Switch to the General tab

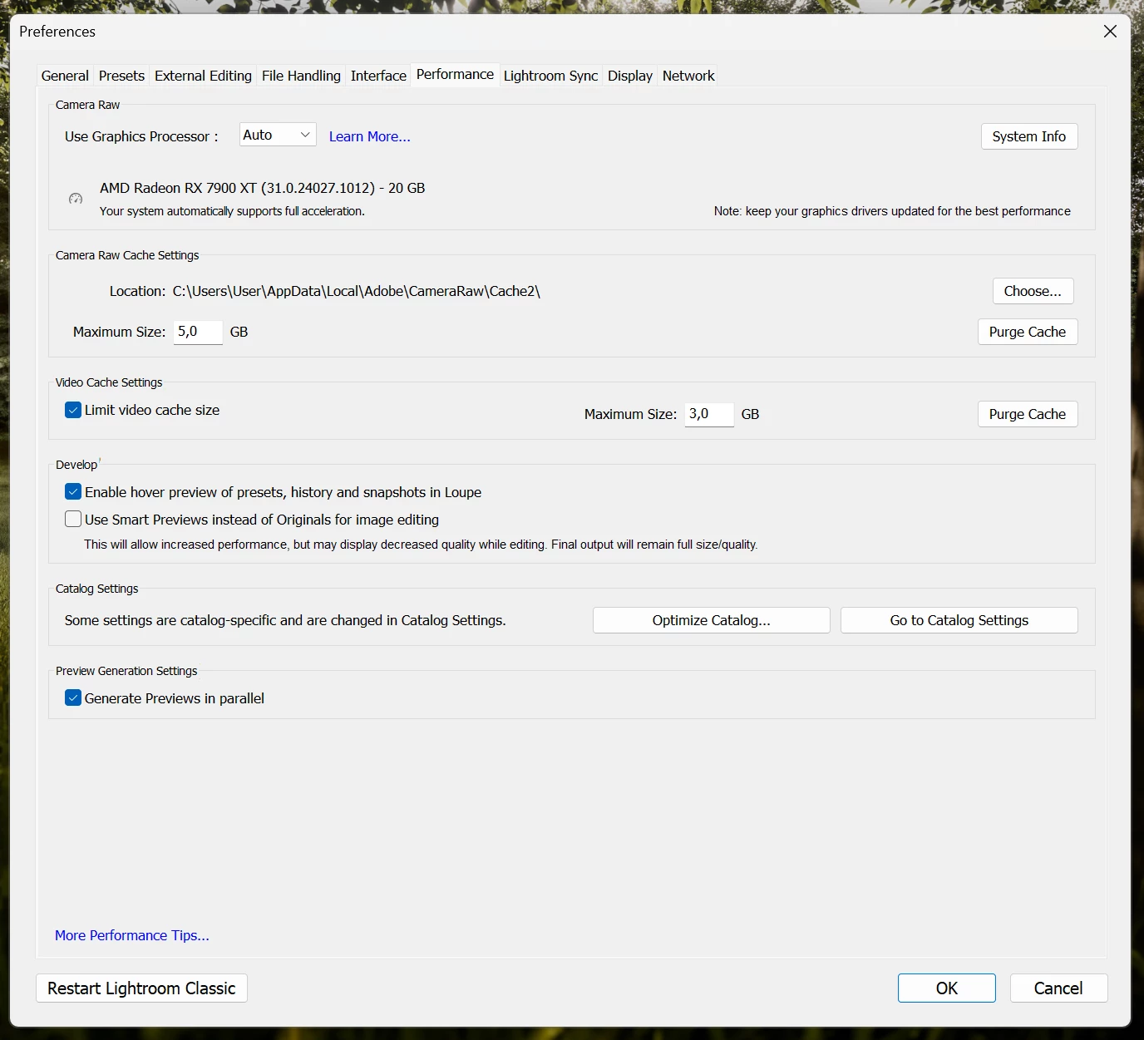point(65,76)
